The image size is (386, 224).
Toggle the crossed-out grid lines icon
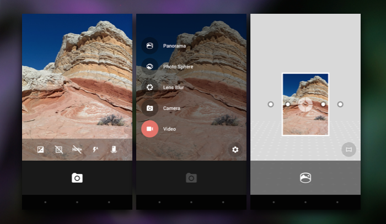tap(59, 150)
